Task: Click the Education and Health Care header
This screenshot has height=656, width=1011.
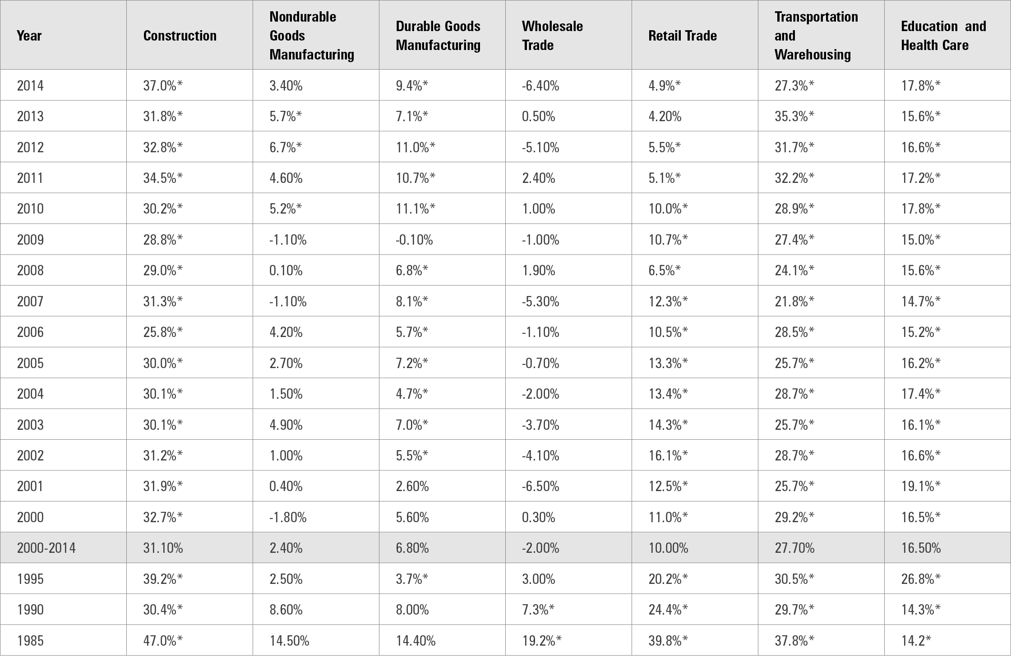Action: [943, 36]
